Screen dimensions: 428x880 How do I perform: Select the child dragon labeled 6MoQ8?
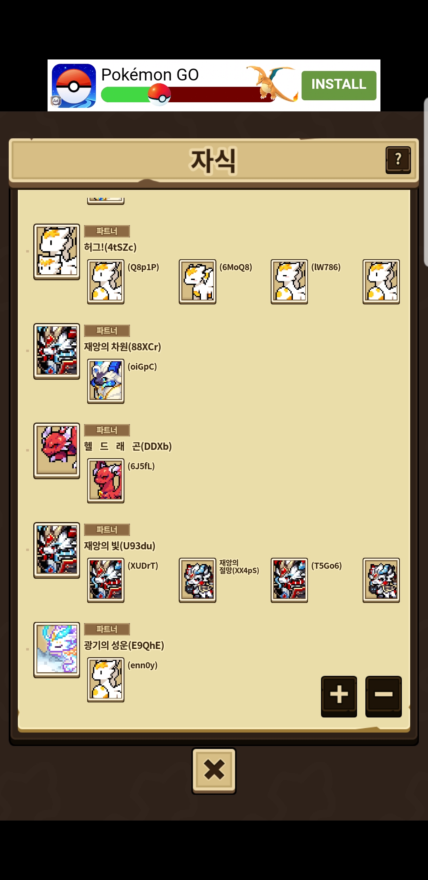point(197,282)
